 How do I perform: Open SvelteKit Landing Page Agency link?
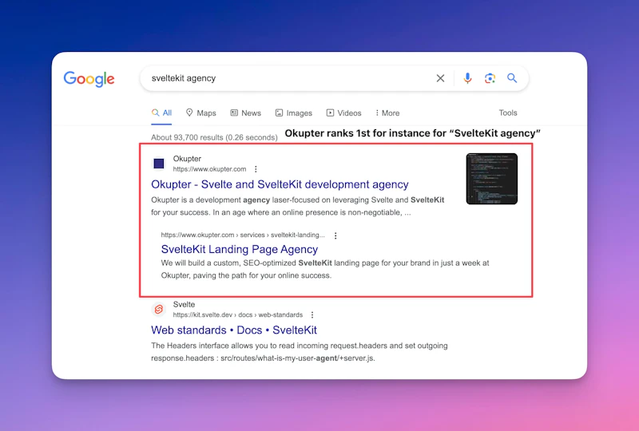(239, 249)
